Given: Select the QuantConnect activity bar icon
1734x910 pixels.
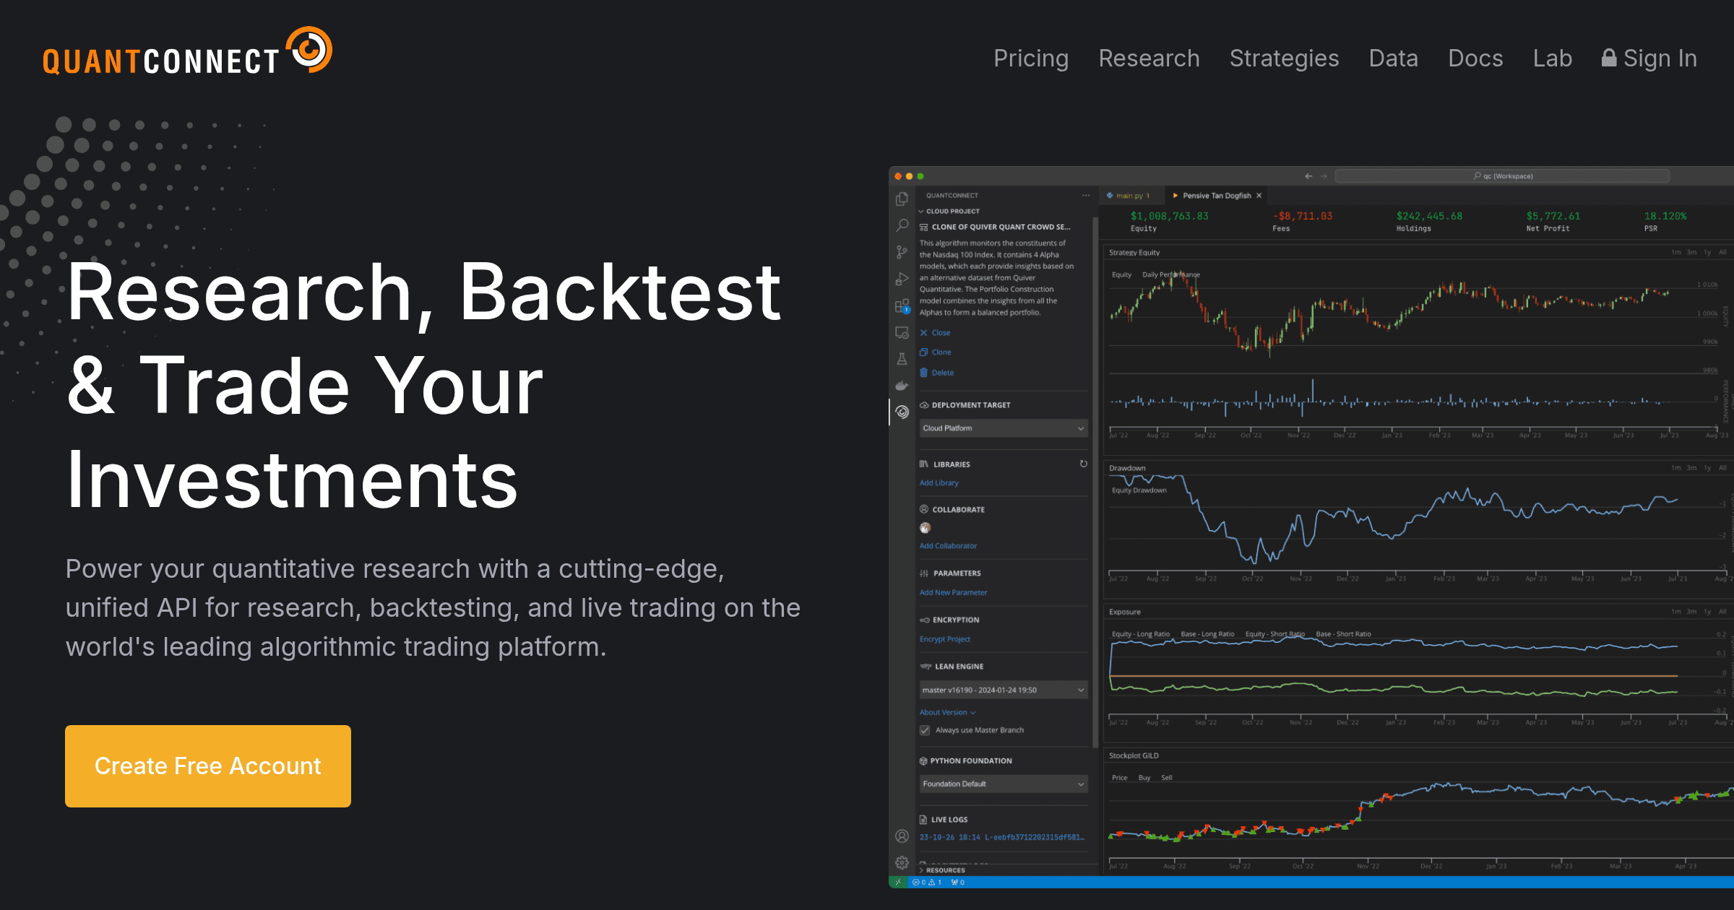Looking at the screenshot, I should pyautogui.click(x=902, y=412).
